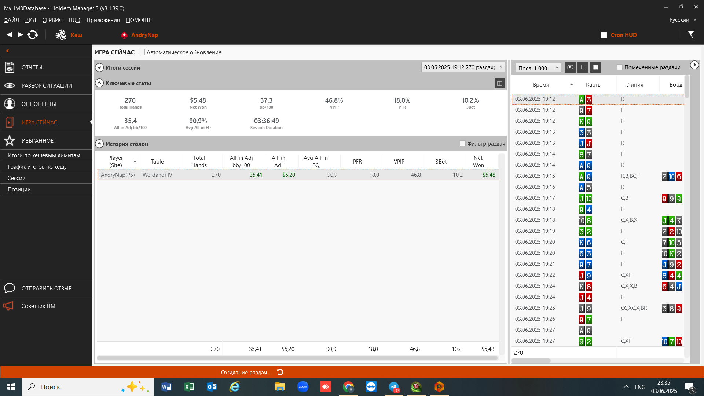The width and height of the screenshot is (704, 396).
Task: Open the filter funnel icon
Action: (x=691, y=35)
